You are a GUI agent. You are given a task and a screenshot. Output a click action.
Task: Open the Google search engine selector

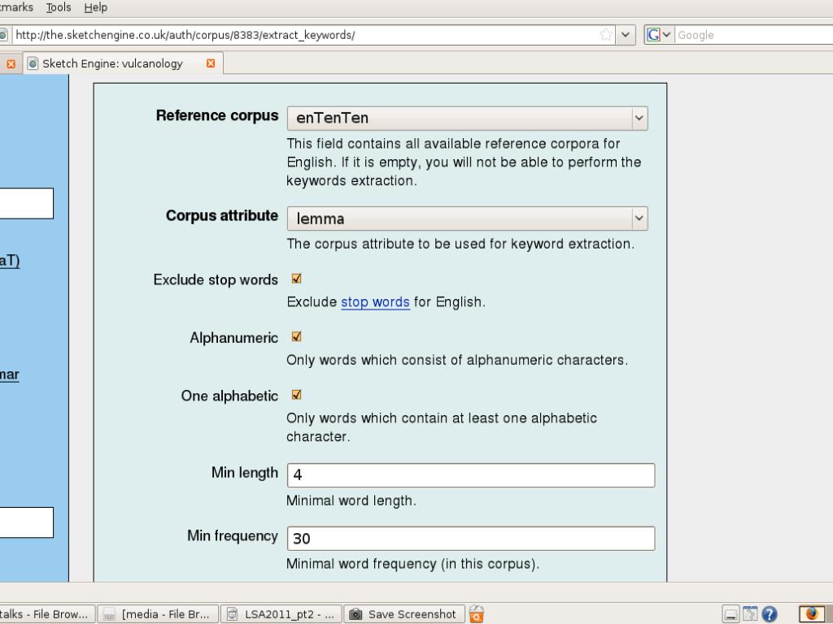point(659,35)
